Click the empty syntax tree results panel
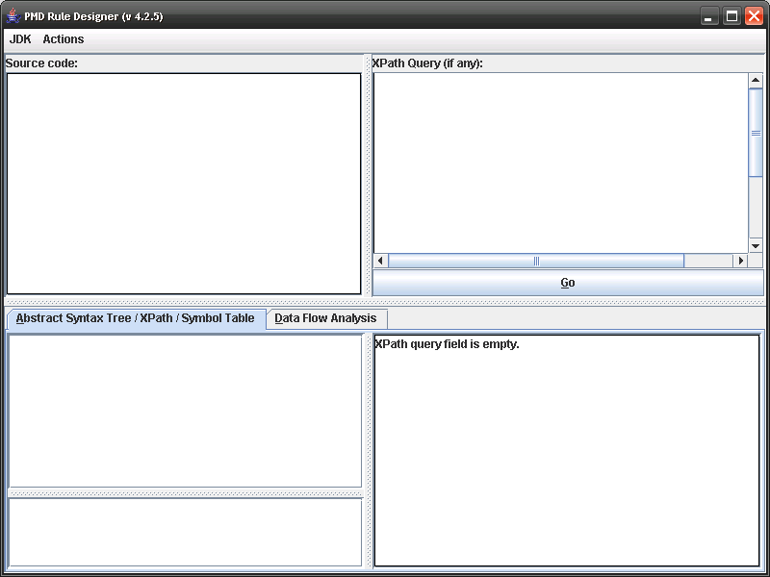This screenshot has width=770, height=577. point(183,409)
